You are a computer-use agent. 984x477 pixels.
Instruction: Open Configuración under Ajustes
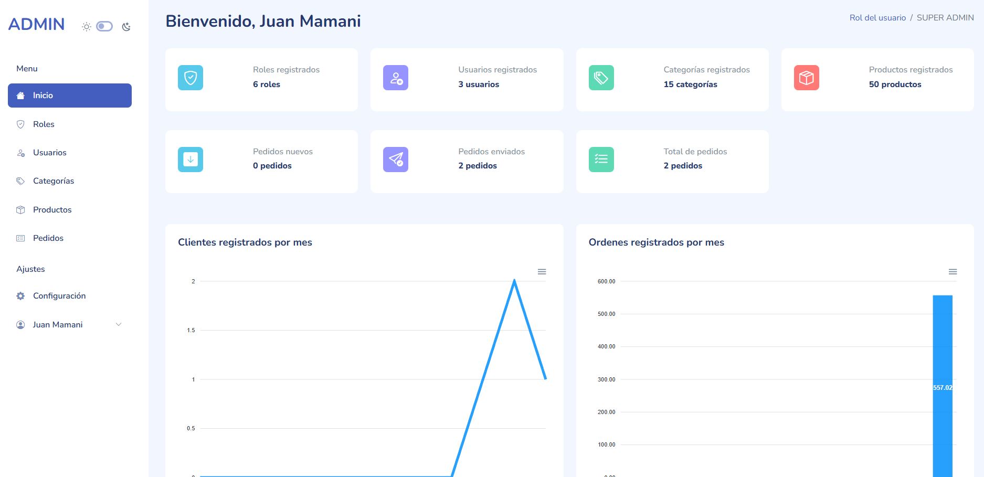pyautogui.click(x=59, y=296)
